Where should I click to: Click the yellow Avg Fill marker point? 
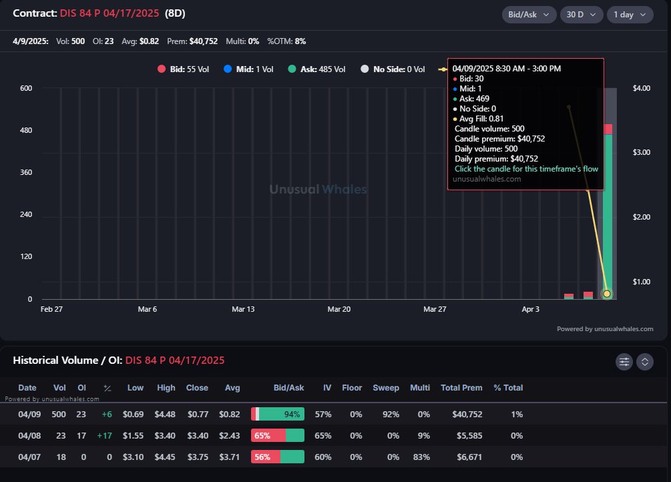tap(607, 294)
